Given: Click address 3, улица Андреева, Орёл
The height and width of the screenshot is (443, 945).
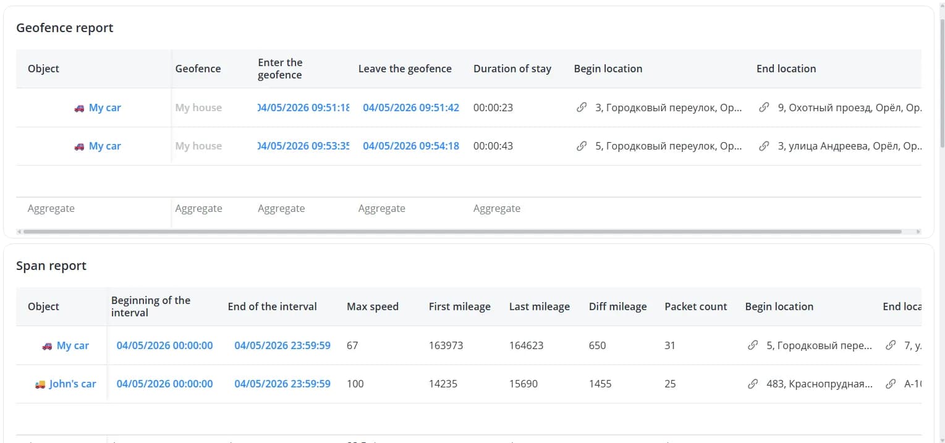Looking at the screenshot, I should tap(850, 146).
